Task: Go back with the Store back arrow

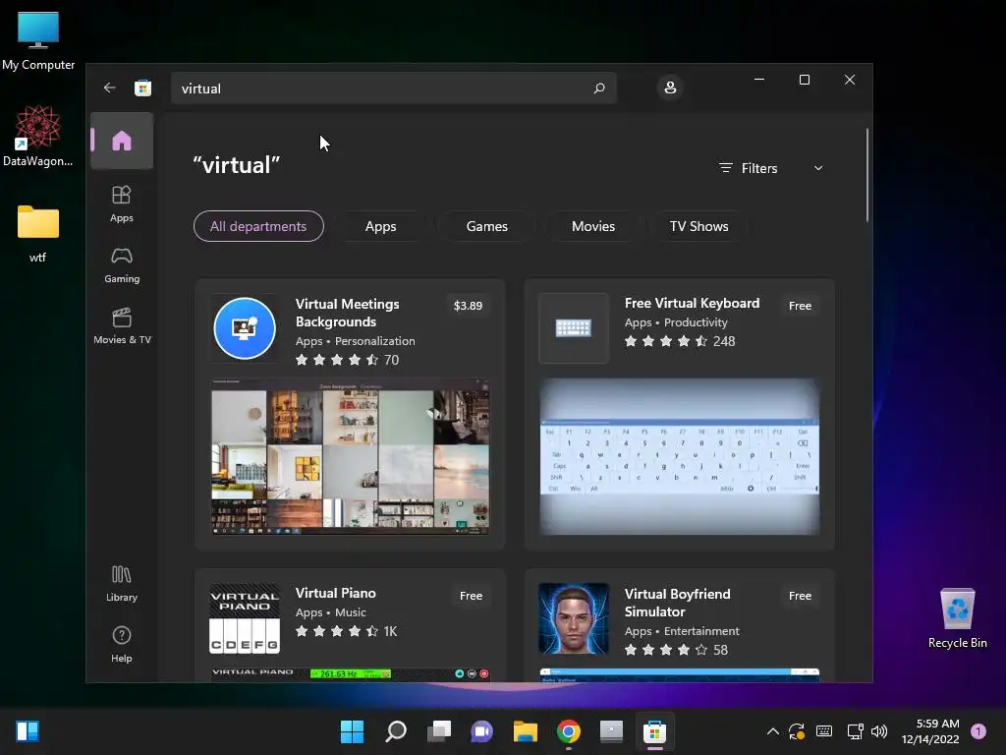Action: [x=110, y=87]
